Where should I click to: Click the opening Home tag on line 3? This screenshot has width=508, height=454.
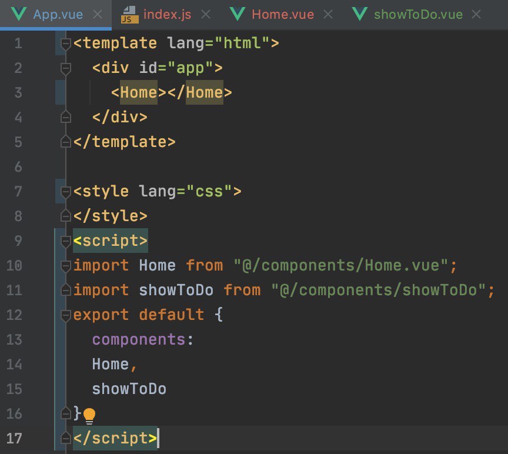coord(139,92)
